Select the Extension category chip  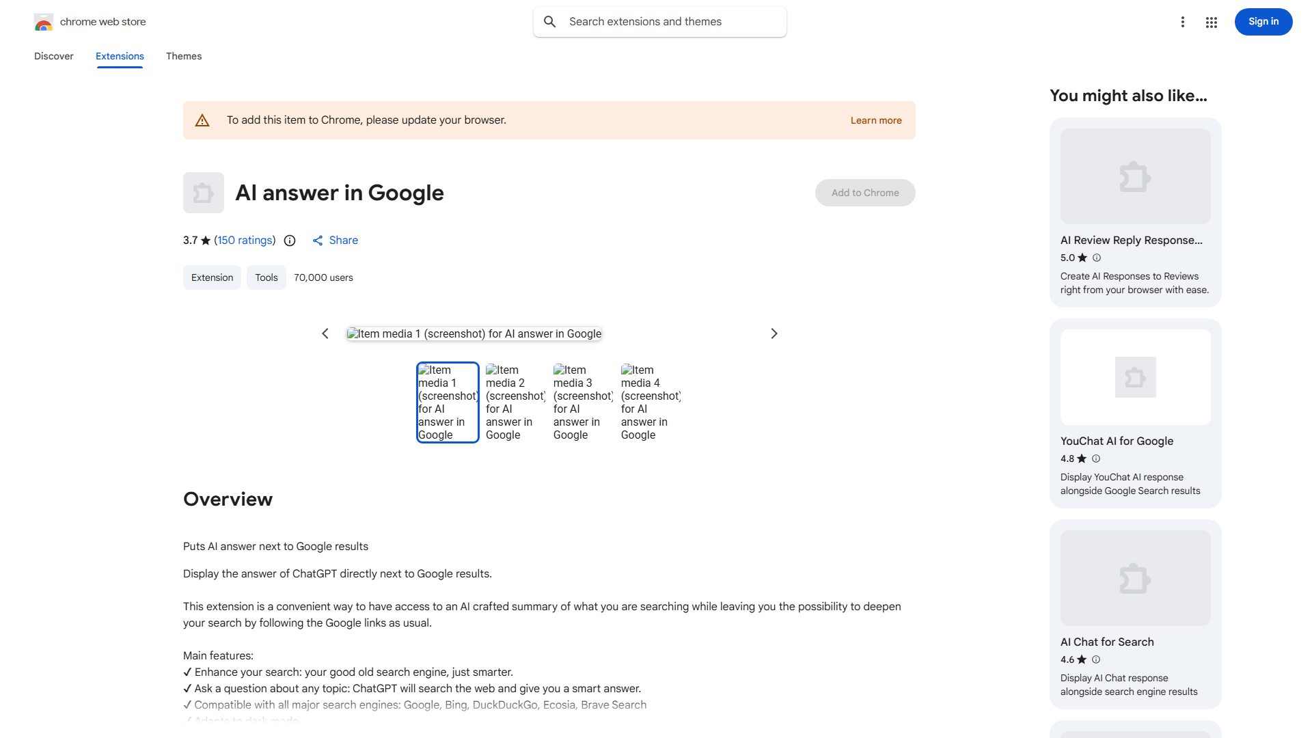[212, 277]
